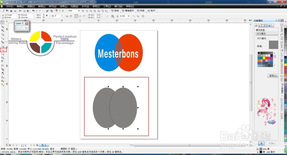Select the Eyedropper tool
287x155 pixels.
pyautogui.click(x=2, y=73)
